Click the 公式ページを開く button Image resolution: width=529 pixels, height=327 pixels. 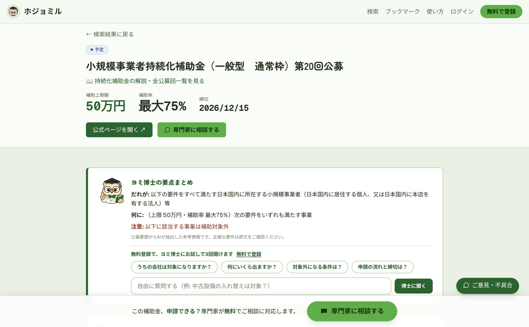coord(119,130)
